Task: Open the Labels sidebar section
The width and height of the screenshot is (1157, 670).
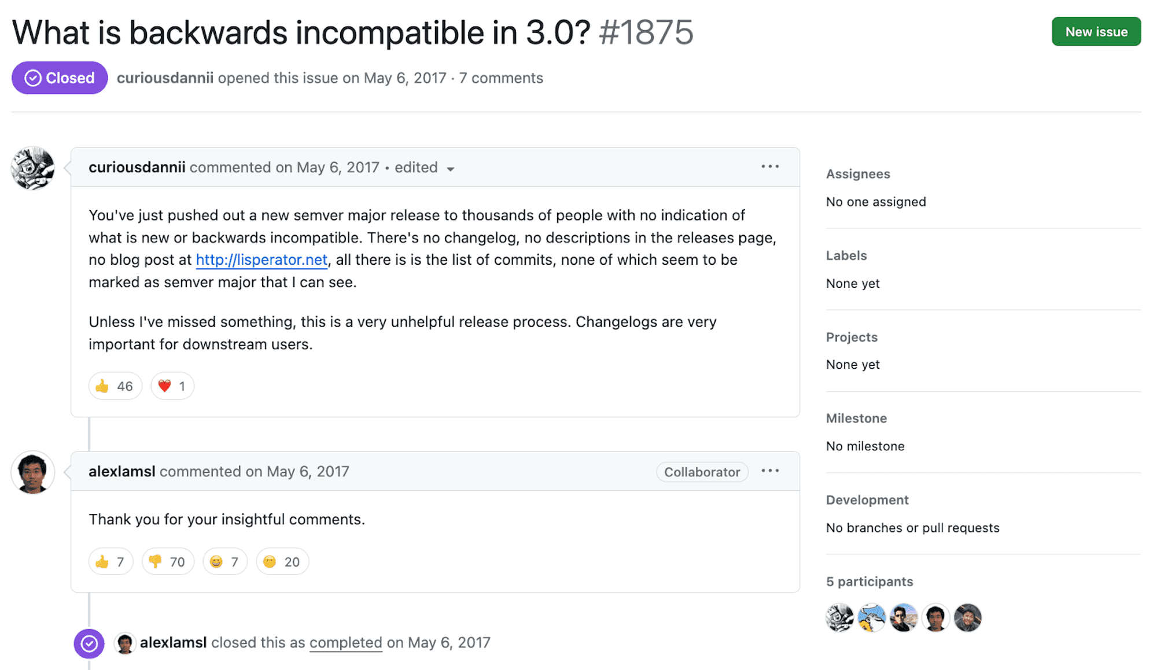Action: pos(846,256)
